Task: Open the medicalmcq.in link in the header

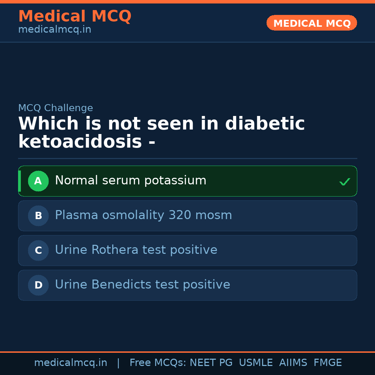Action: 55,30
